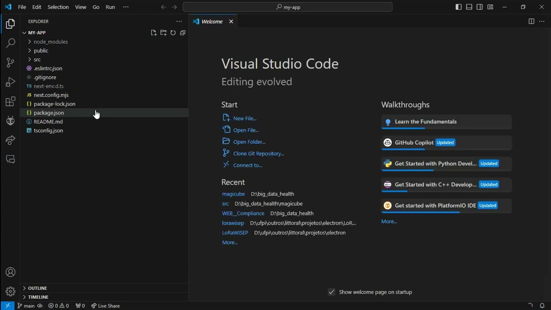This screenshot has width=551, height=310.
Task: Close the Welcome tab
Action: click(231, 22)
